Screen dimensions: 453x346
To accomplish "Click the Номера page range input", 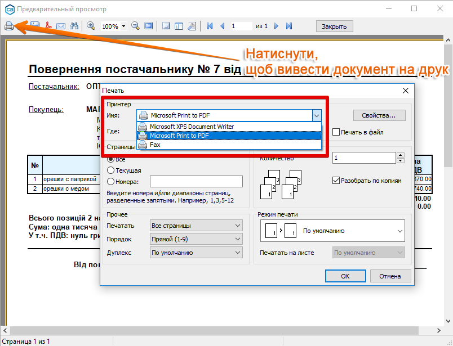I will (196, 182).
